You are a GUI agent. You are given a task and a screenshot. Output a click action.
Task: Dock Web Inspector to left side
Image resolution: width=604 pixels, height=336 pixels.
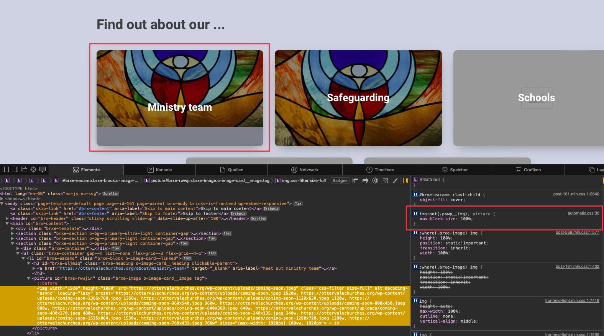(6, 169)
